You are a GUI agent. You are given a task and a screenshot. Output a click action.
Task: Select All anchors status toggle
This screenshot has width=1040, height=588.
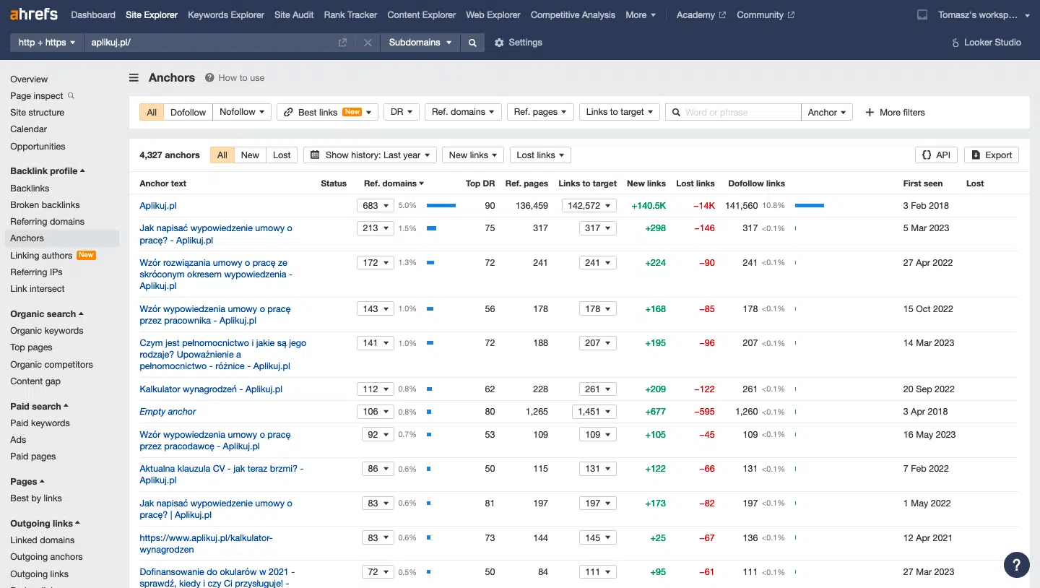point(222,155)
